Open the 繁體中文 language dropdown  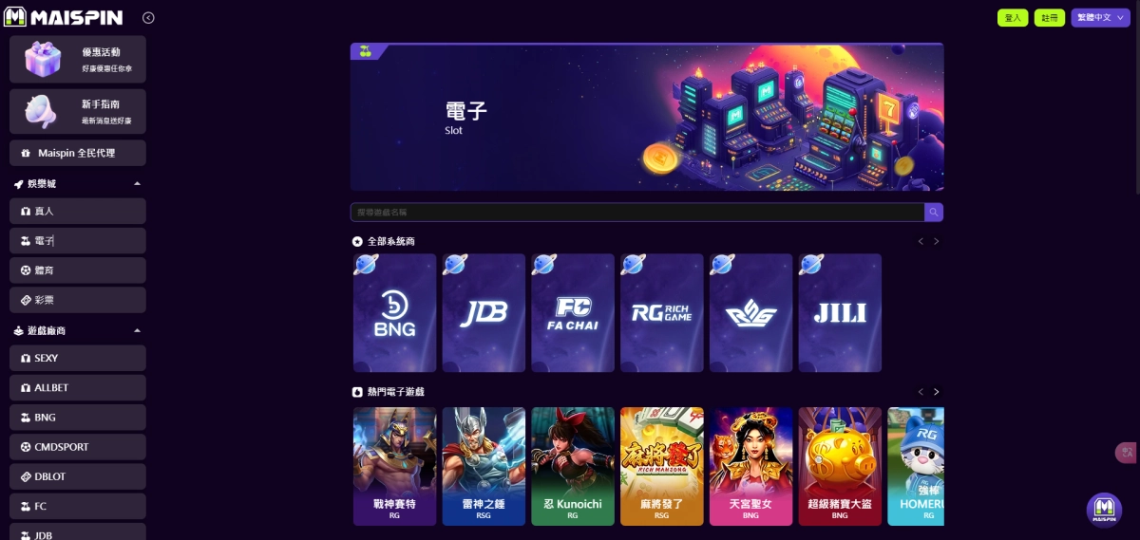click(x=1100, y=17)
